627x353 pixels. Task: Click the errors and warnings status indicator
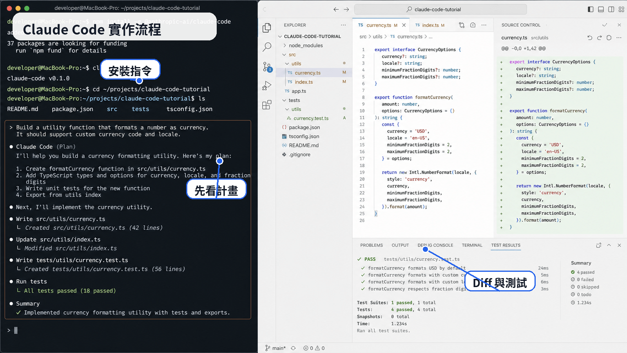pos(314,348)
